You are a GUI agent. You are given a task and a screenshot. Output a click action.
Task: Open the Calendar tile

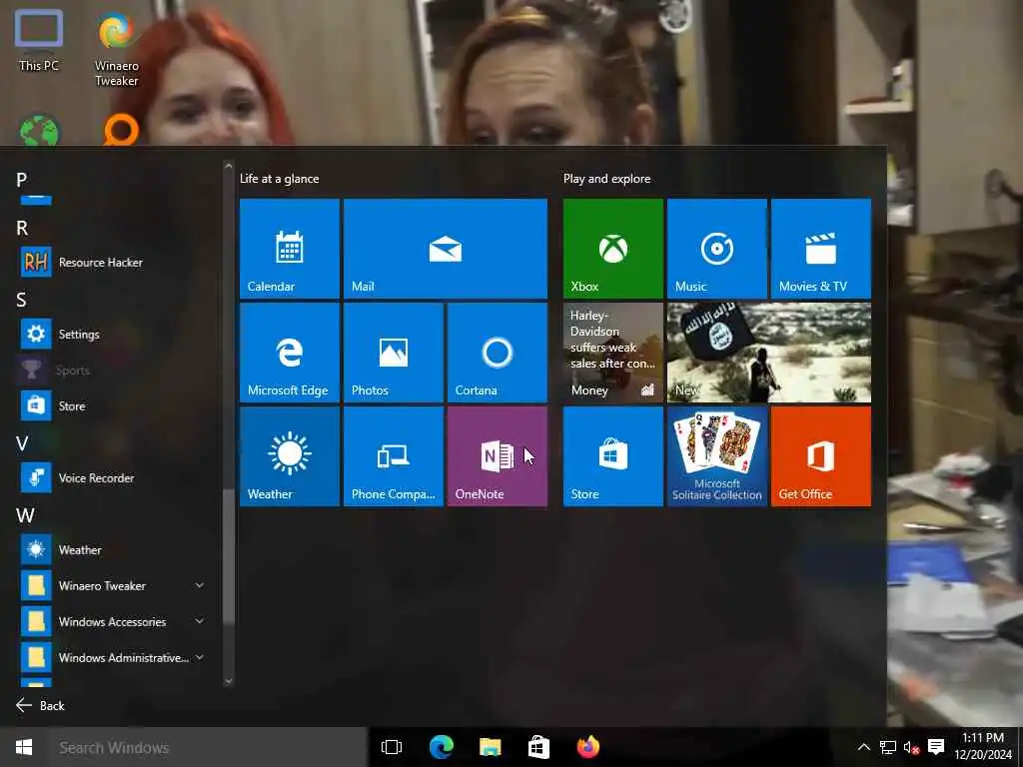point(290,249)
